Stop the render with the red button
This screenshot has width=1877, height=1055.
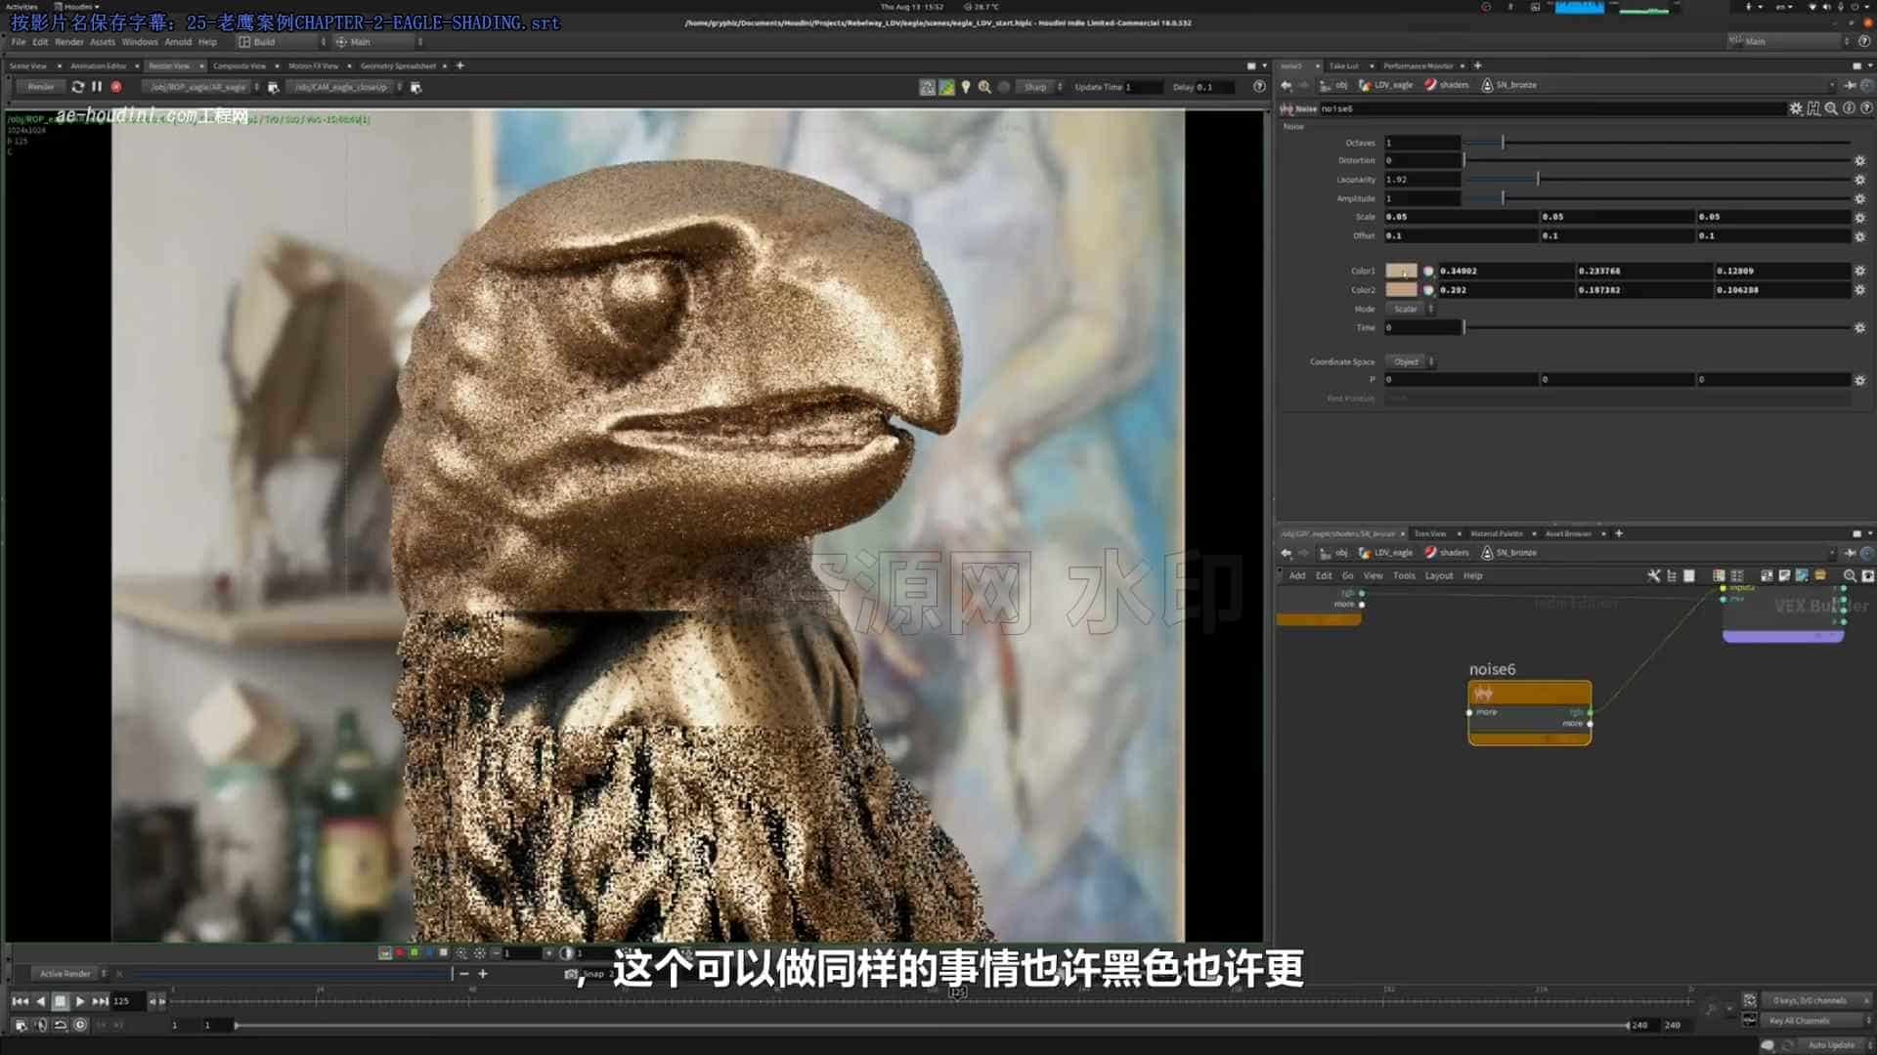[x=116, y=87]
